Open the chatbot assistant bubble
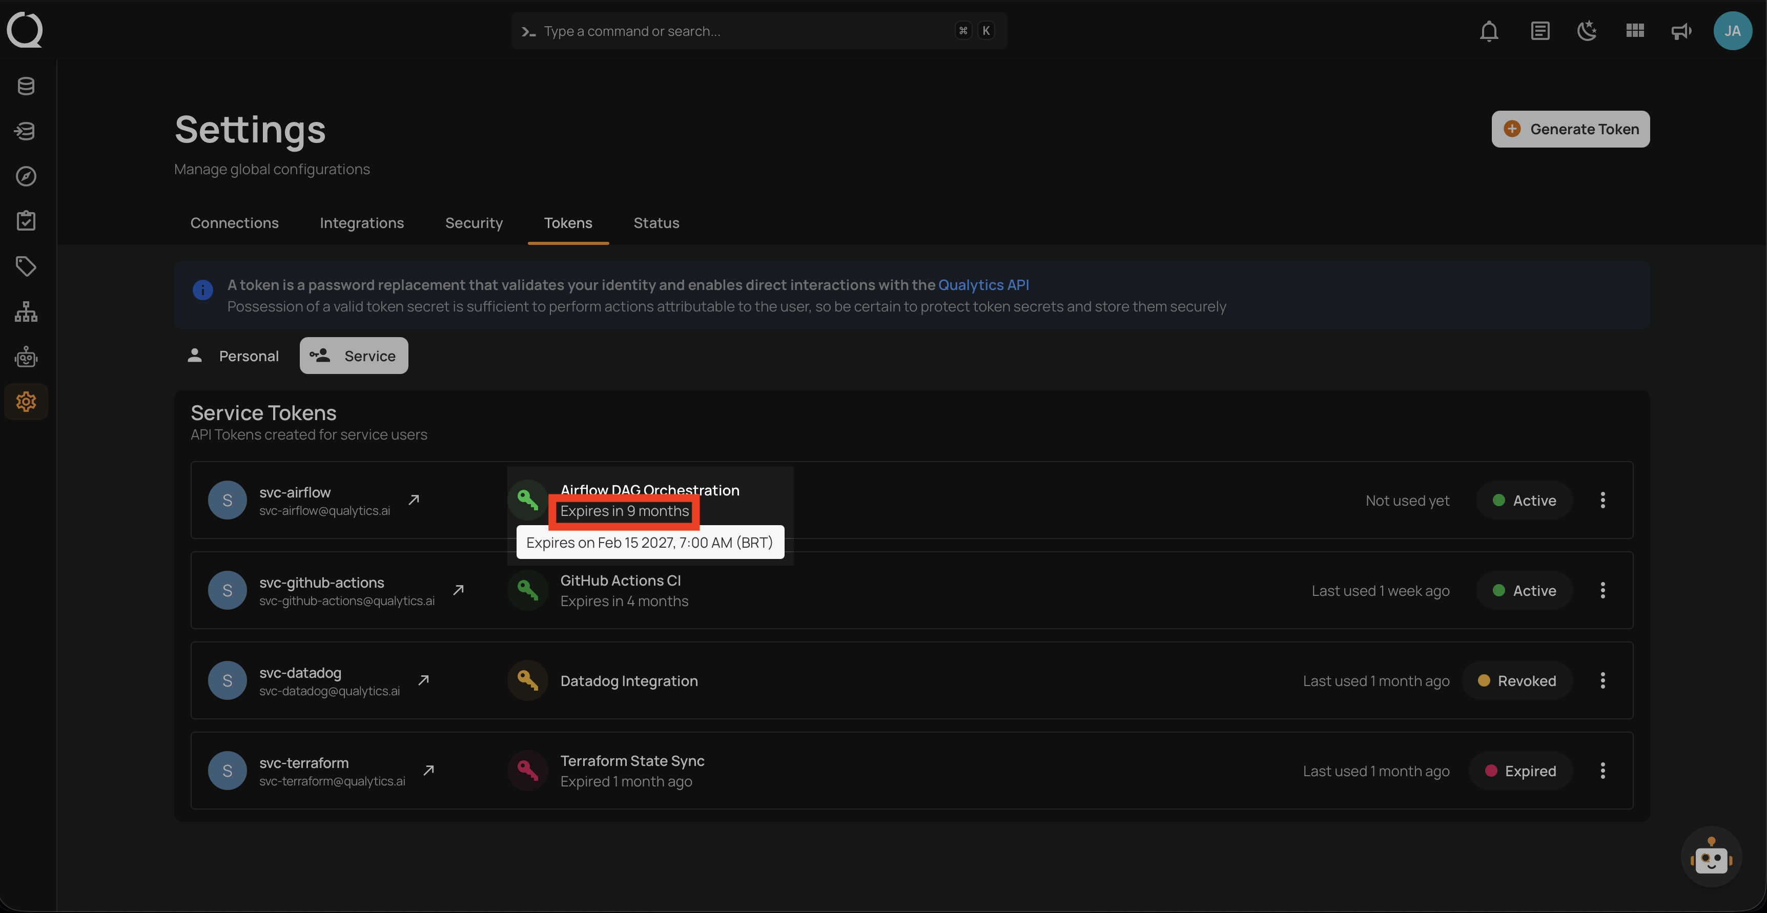 (1712, 857)
